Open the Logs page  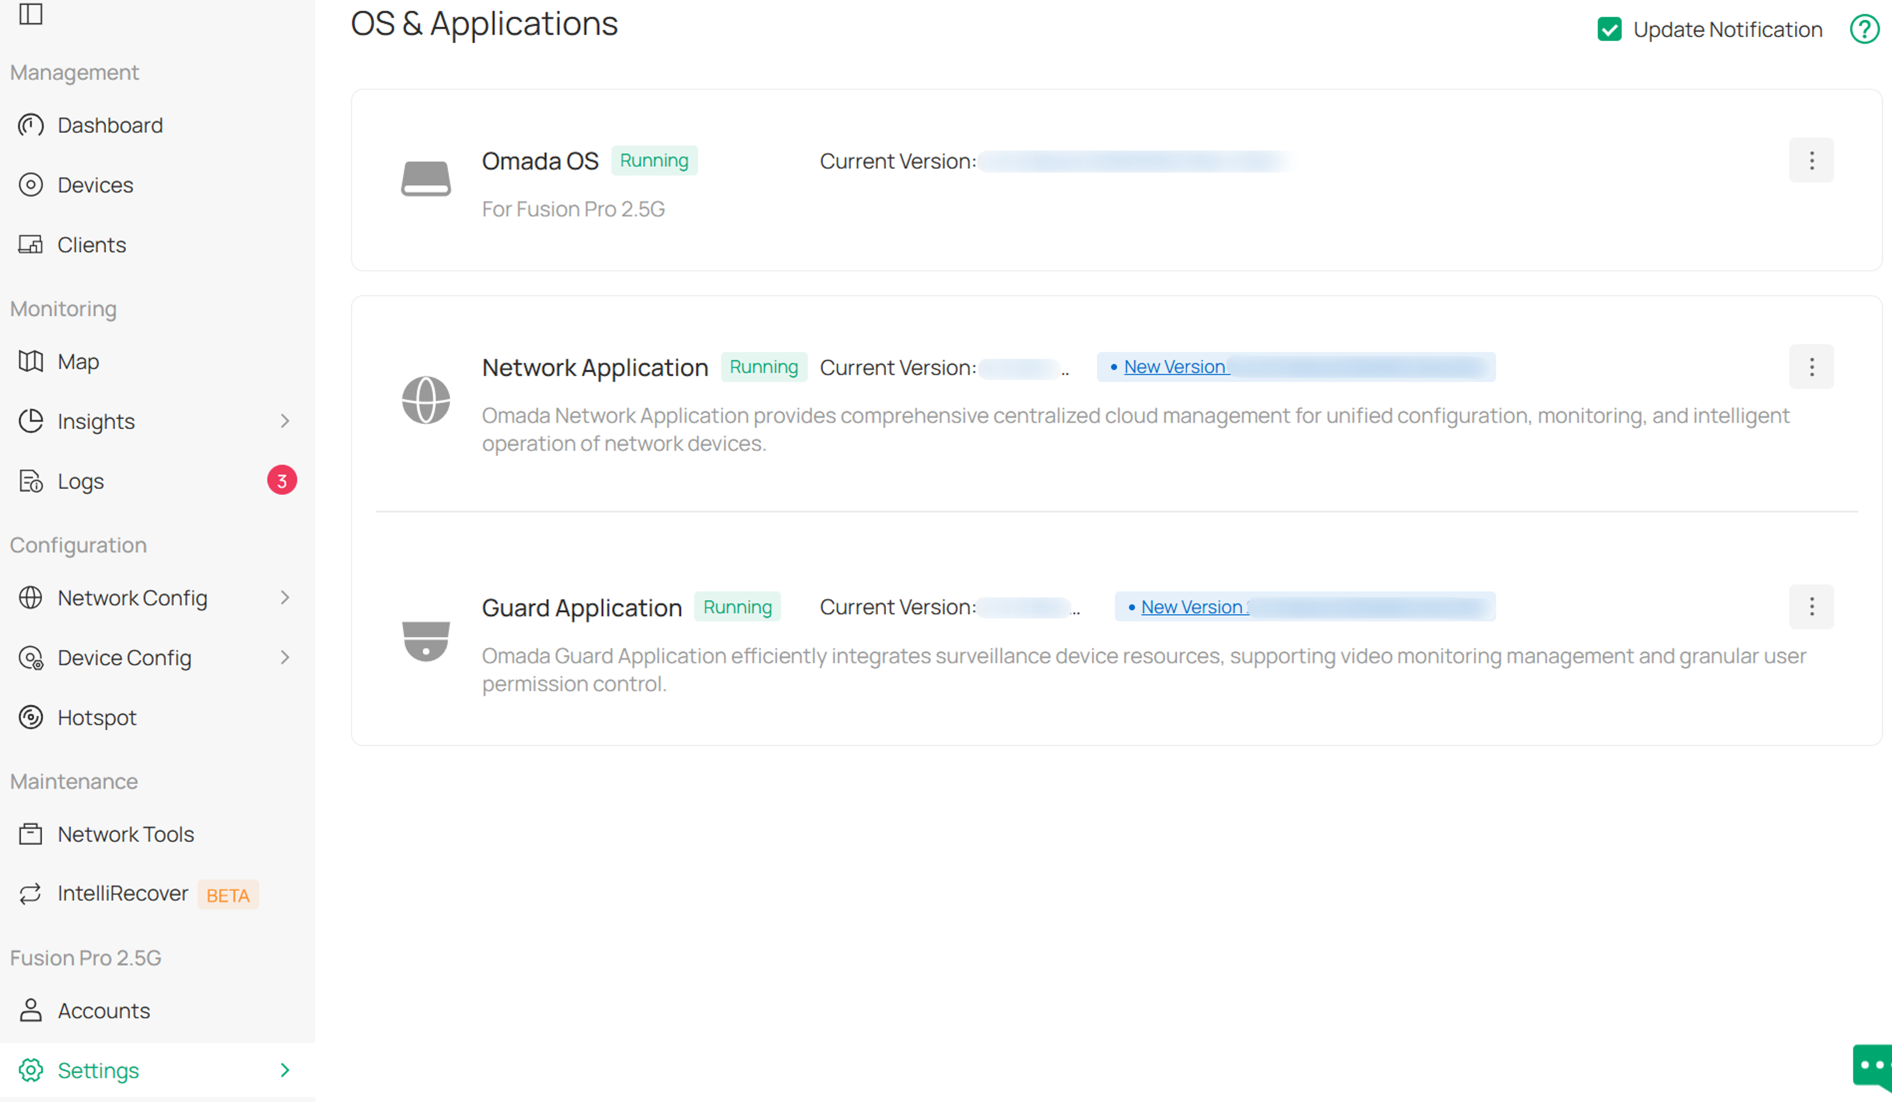(158, 481)
